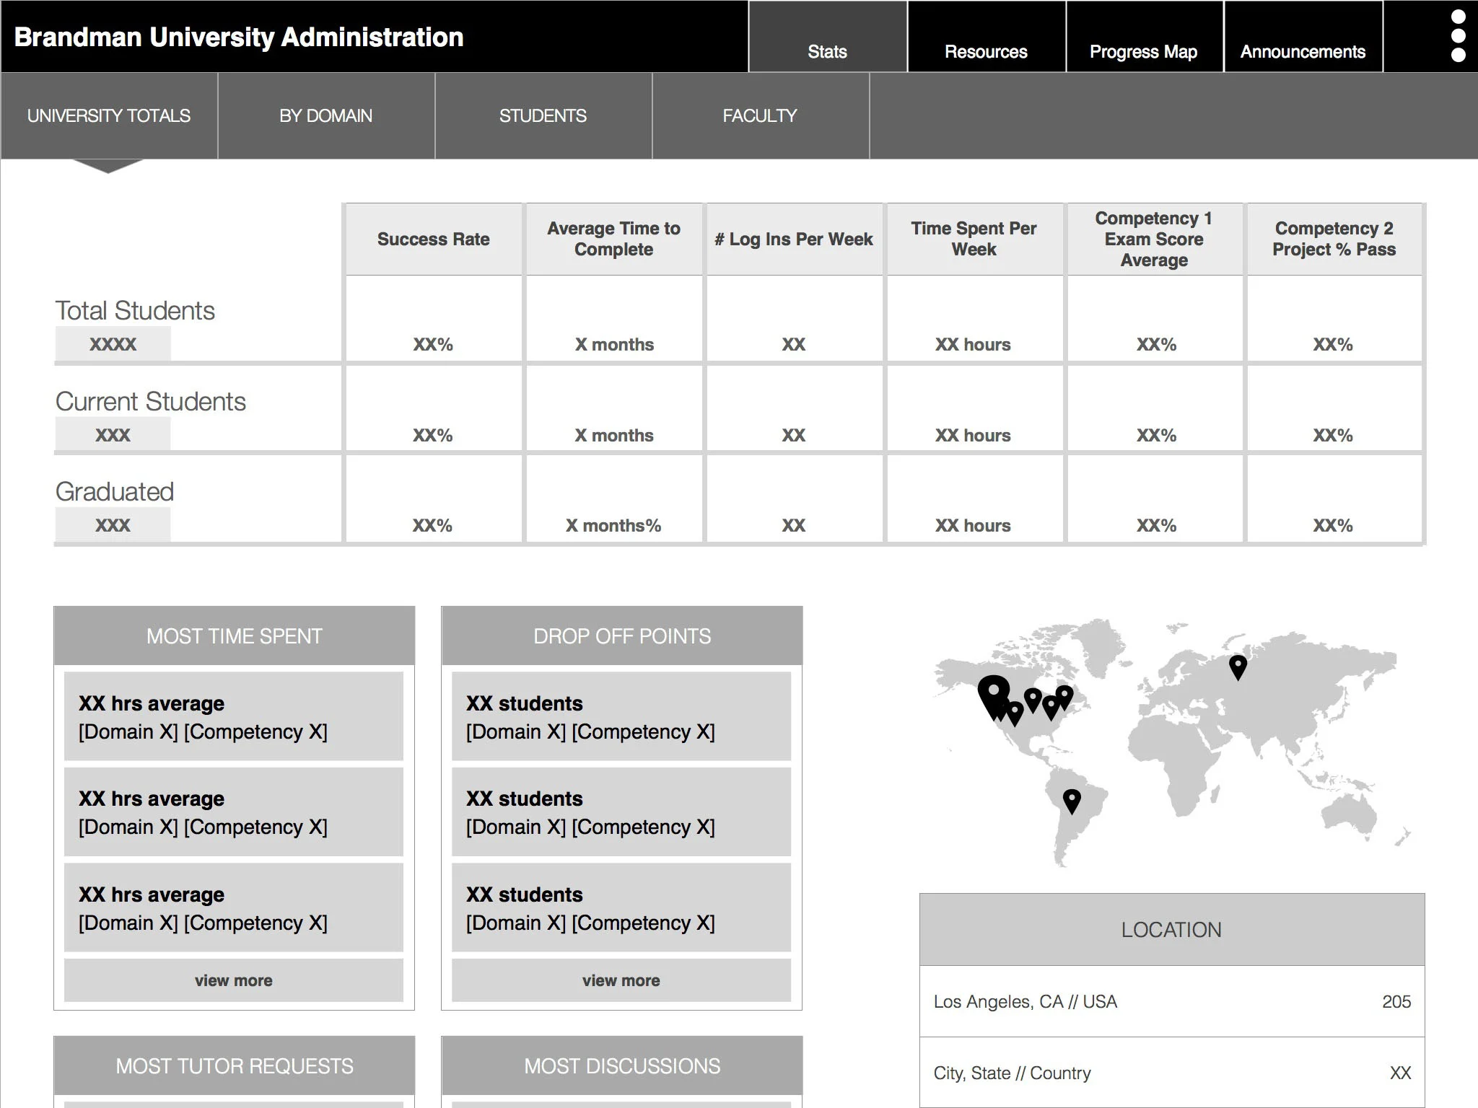Open the Students sub-tab
Image resolution: width=1478 pixels, height=1108 pixels.
click(543, 116)
